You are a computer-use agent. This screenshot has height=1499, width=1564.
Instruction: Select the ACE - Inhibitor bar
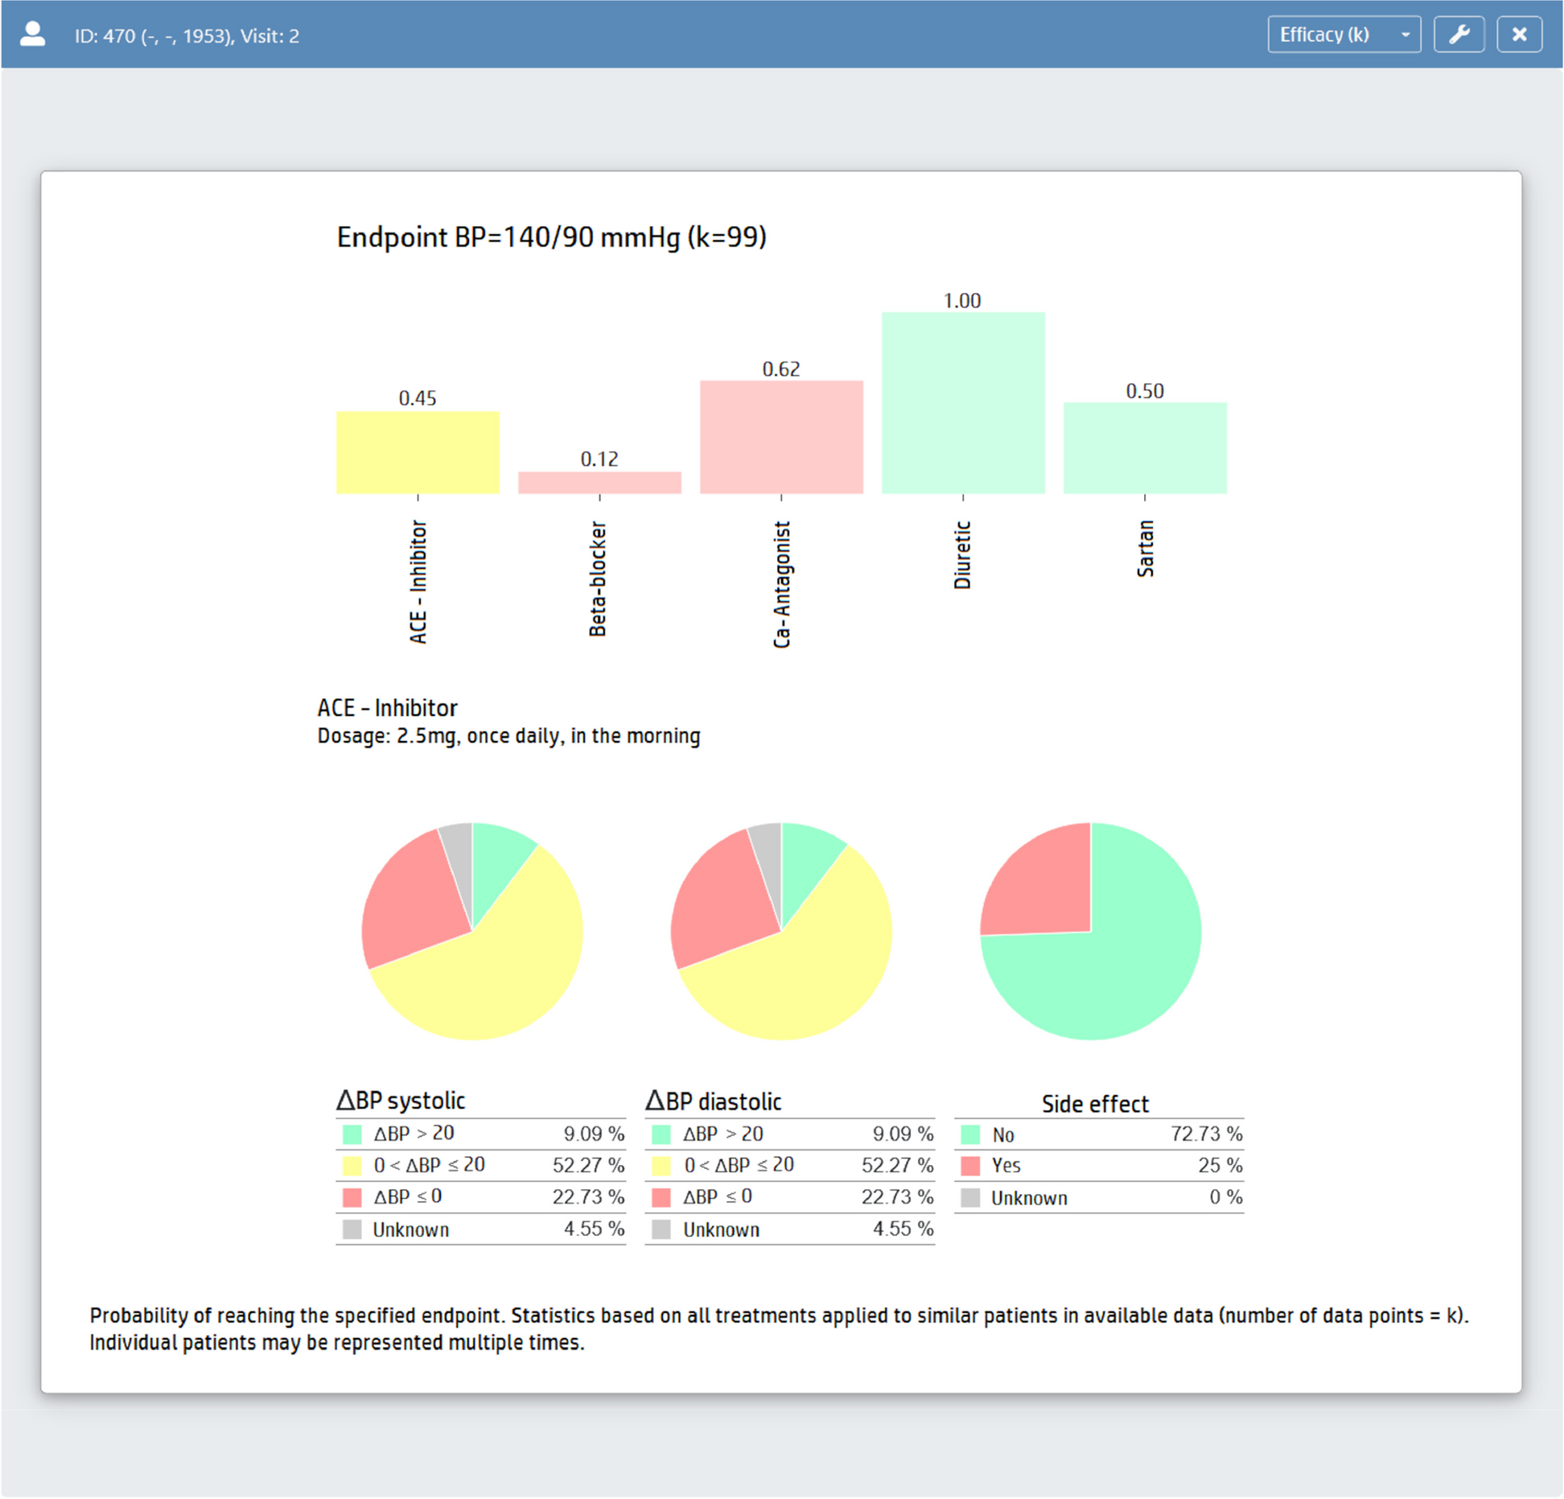click(x=418, y=452)
